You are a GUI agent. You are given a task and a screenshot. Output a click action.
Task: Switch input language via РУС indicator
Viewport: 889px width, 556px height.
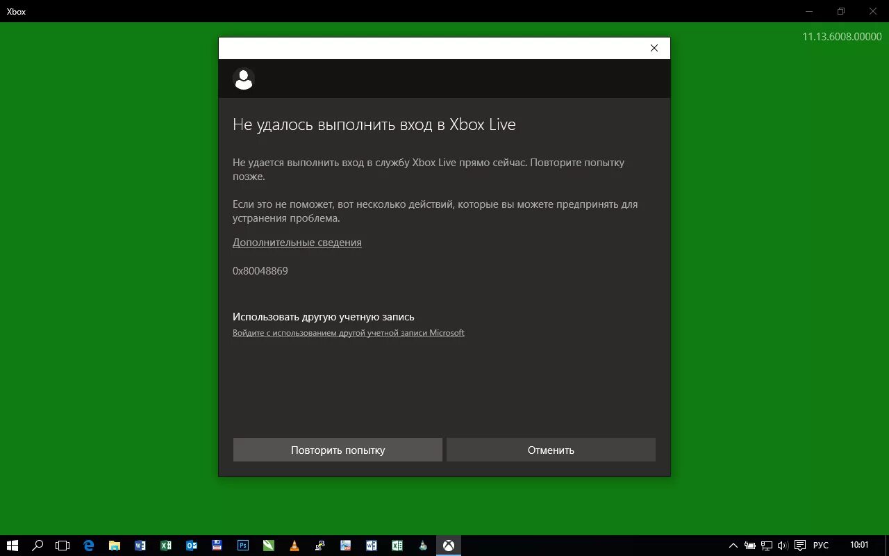point(821,546)
